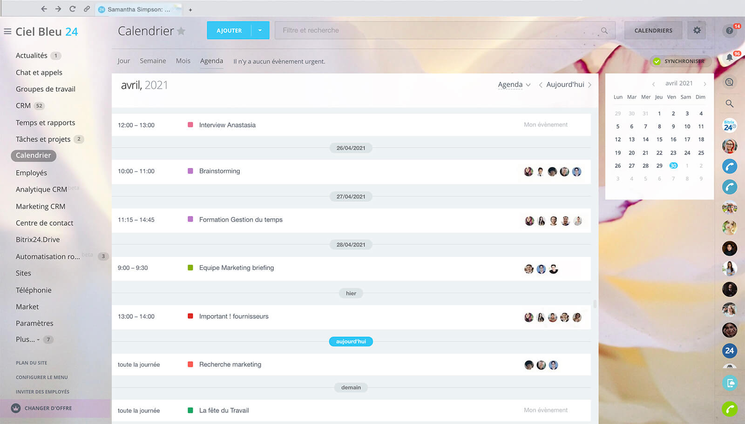Open the Agenda view dropdown
The width and height of the screenshot is (745, 424).
pos(514,85)
